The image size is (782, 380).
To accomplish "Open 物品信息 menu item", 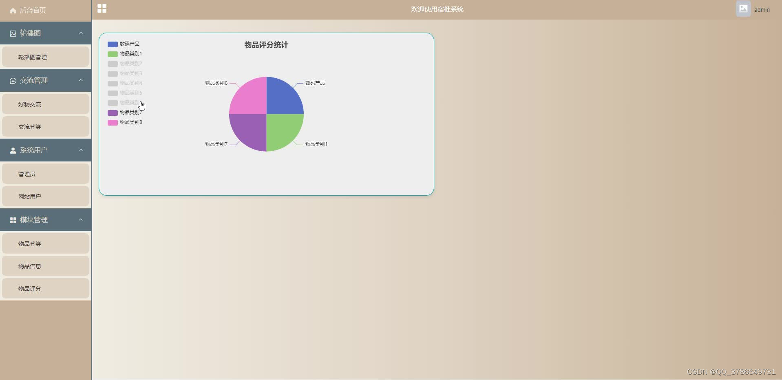I will click(x=46, y=266).
